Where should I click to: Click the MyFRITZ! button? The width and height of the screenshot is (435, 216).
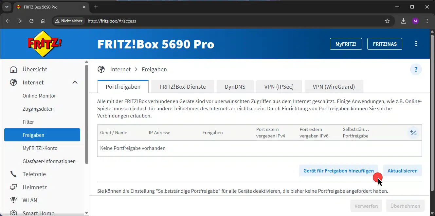[x=346, y=44]
